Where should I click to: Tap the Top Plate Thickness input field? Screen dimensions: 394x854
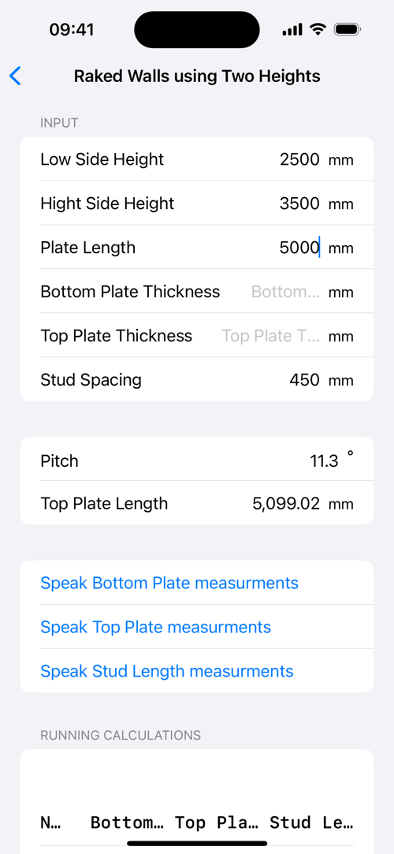[271, 336]
